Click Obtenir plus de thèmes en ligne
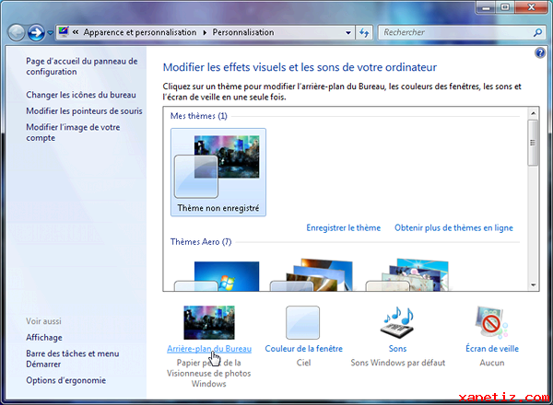This screenshot has height=405, width=553. click(x=453, y=228)
